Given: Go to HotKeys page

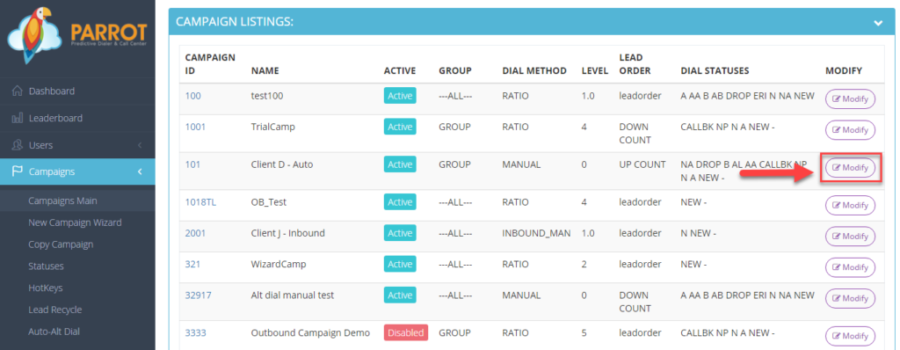Looking at the screenshot, I should coord(46,288).
